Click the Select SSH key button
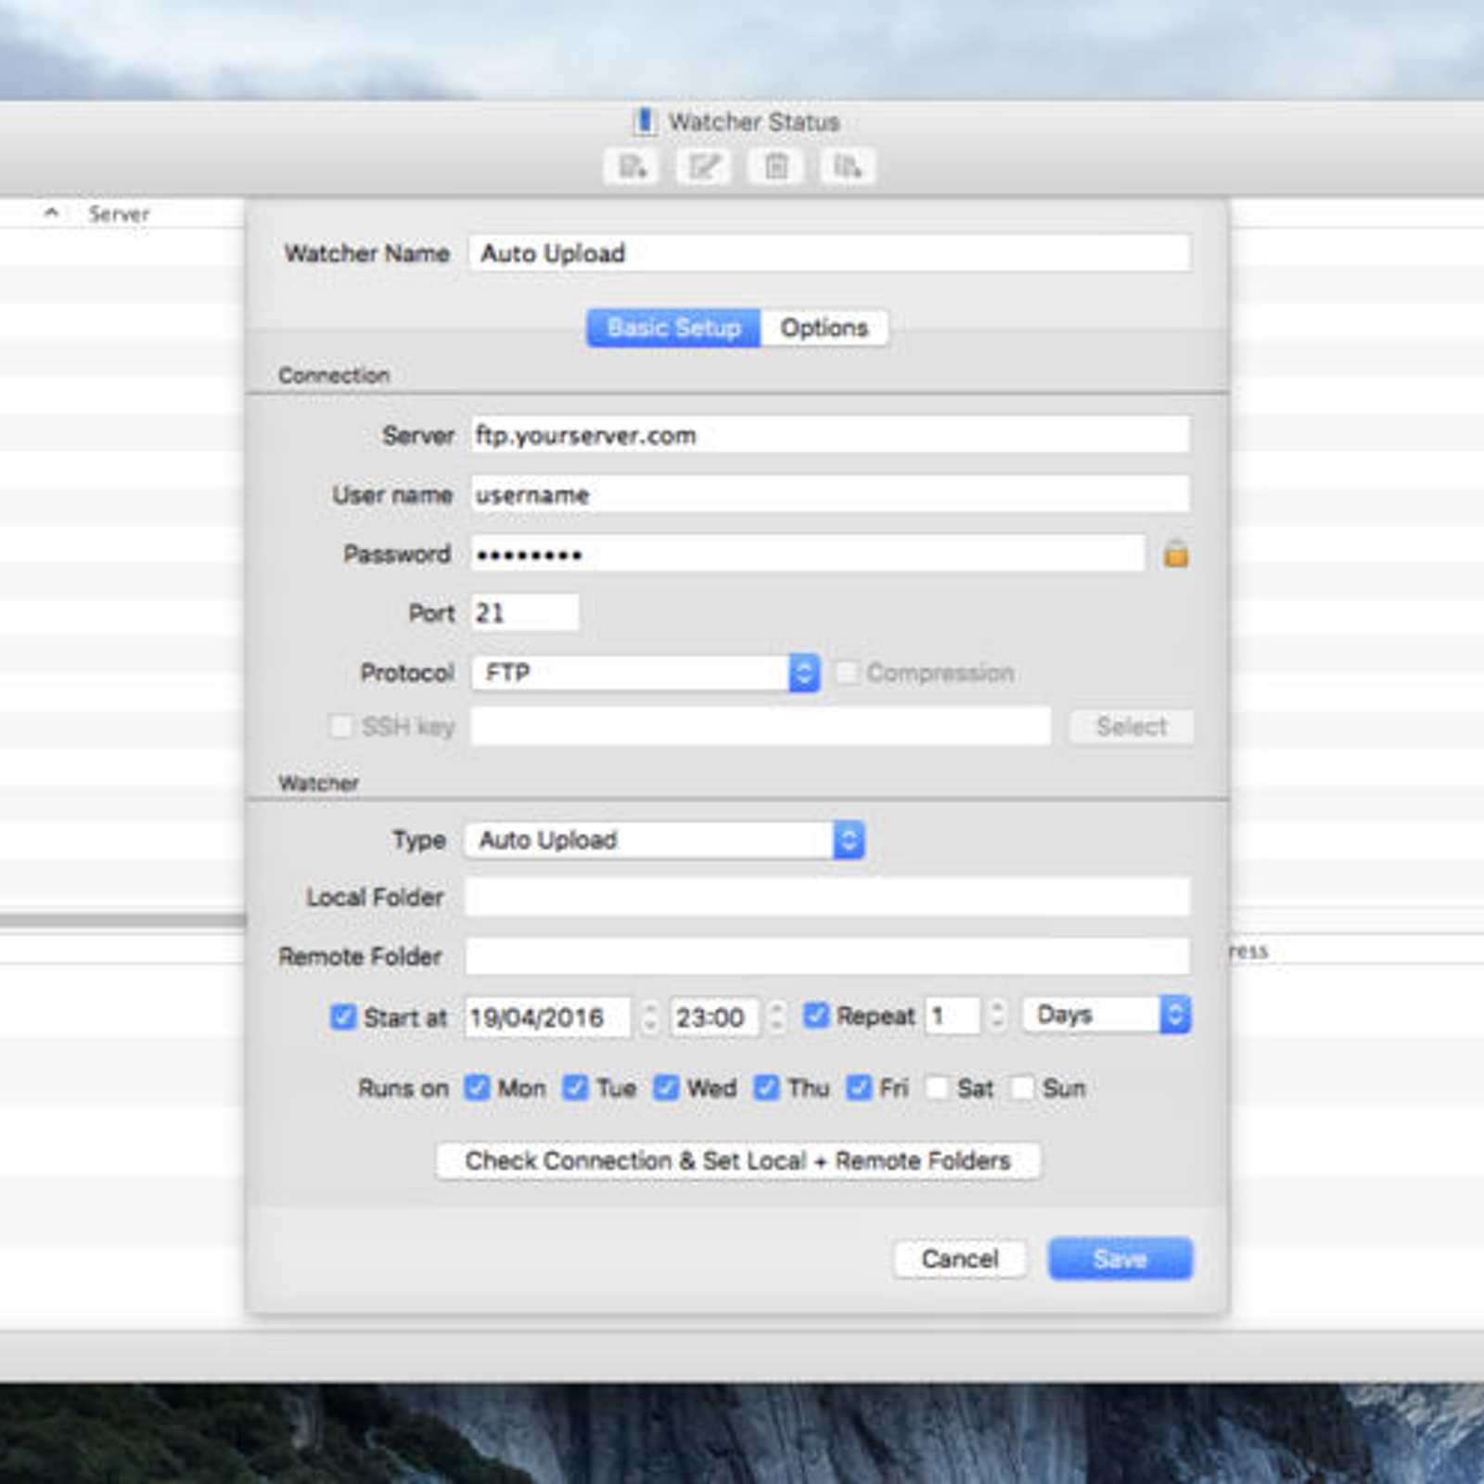 point(1132,726)
